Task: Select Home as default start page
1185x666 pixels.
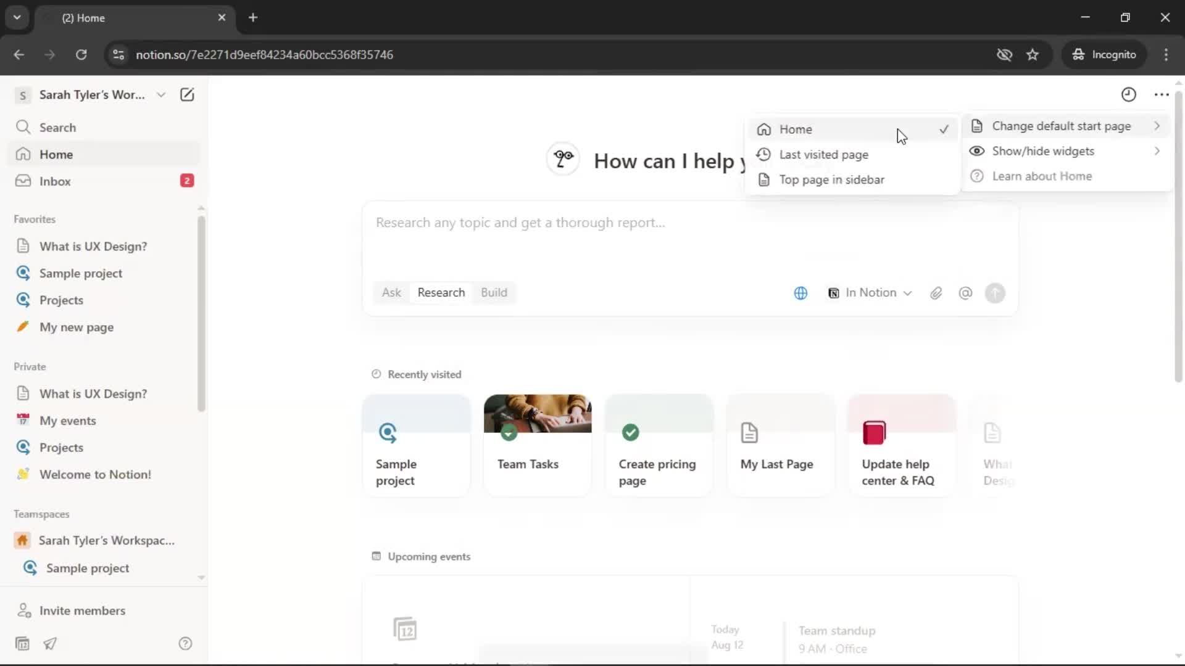Action: (x=852, y=129)
